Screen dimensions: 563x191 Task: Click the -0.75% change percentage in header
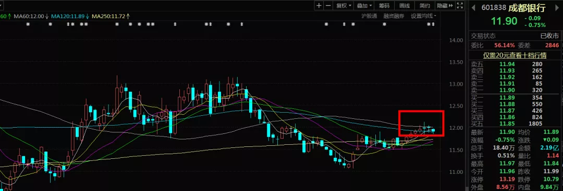coord(535,25)
